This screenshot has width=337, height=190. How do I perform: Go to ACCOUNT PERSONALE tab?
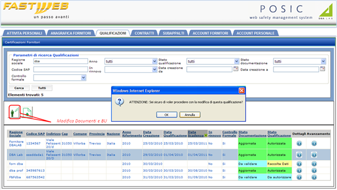coord(256,33)
